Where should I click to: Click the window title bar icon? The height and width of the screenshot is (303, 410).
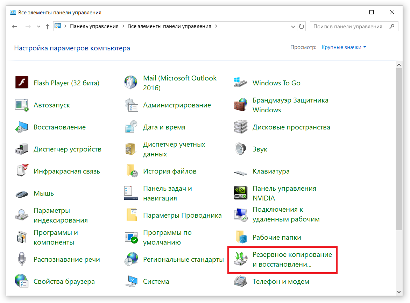tap(13, 12)
